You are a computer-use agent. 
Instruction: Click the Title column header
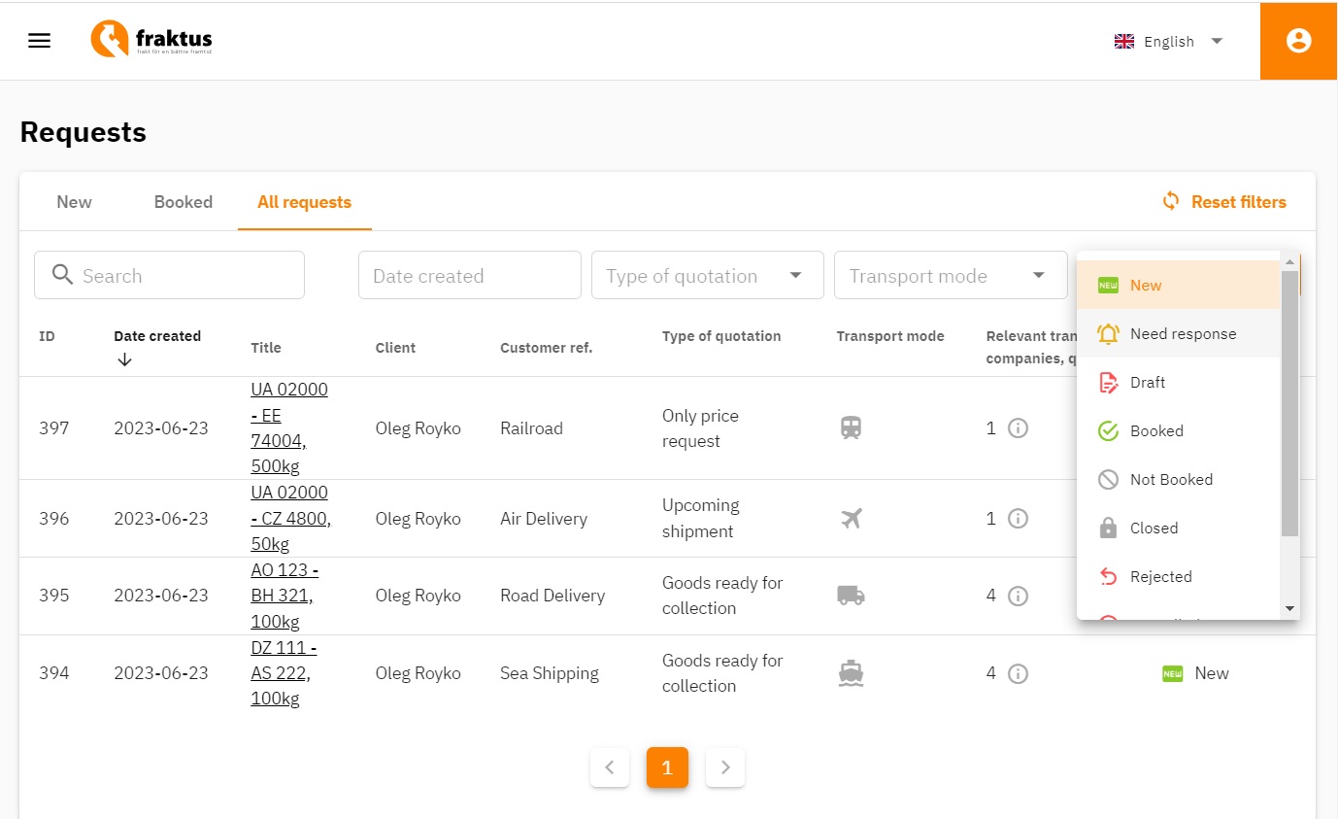click(x=266, y=348)
